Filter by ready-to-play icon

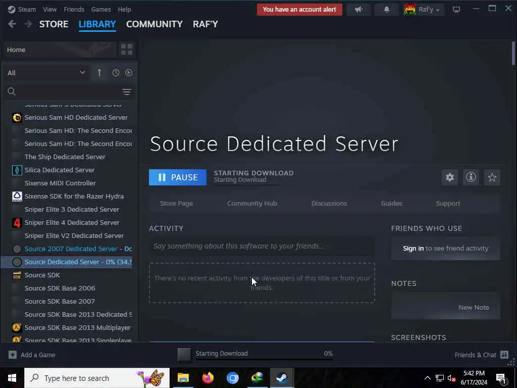click(x=129, y=73)
